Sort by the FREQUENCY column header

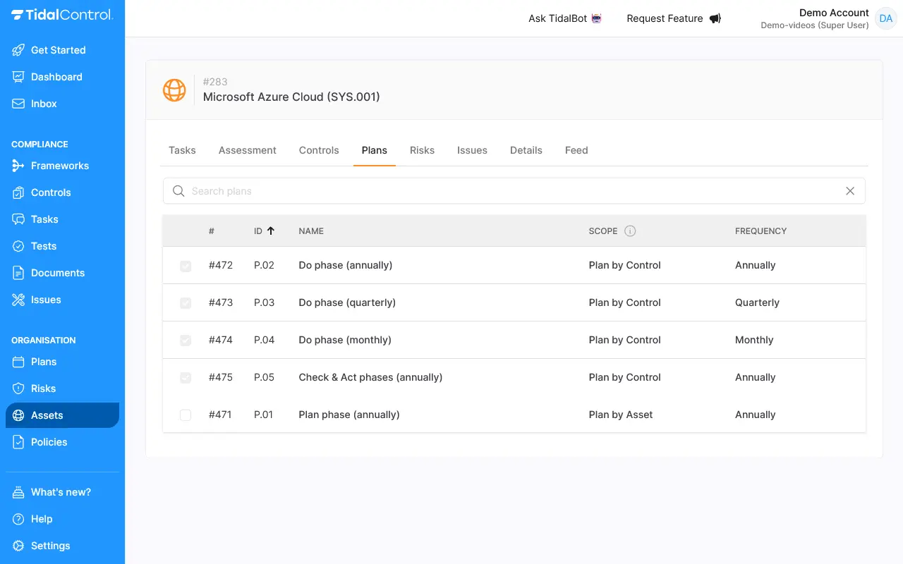tap(760, 231)
